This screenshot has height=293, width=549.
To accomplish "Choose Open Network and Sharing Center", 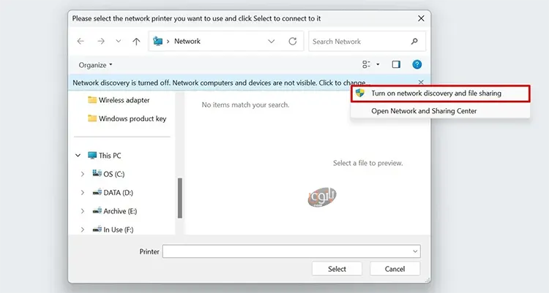I will tap(441, 111).
